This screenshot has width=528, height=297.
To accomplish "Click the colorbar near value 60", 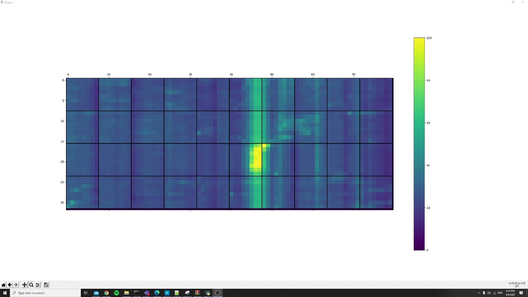I will (x=419, y=123).
